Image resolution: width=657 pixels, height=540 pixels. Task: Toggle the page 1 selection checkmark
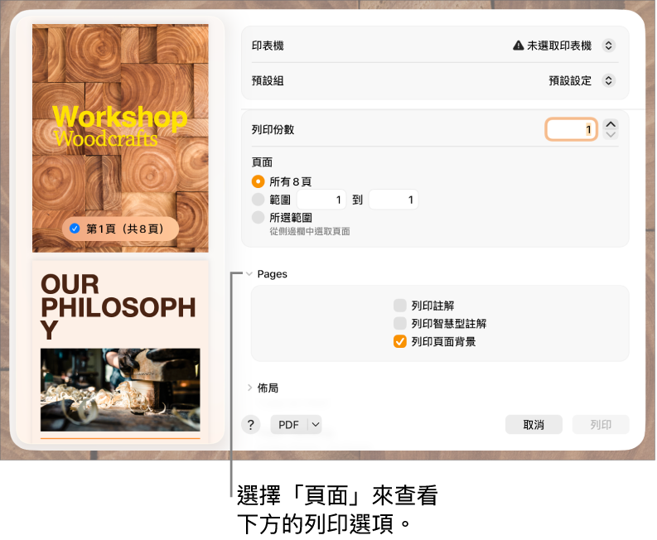pyautogui.click(x=75, y=229)
